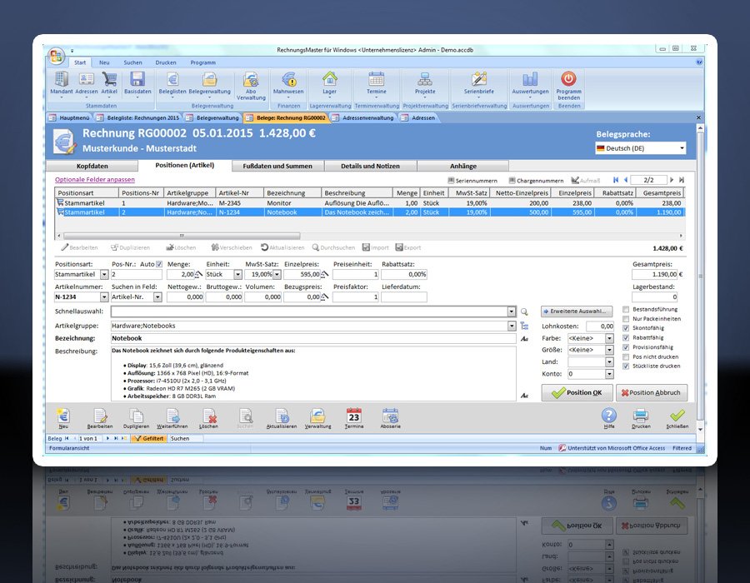Toggle the Rabattfähig checkbox
The height and width of the screenshot is (583, 750).
click(x=626, y=338)
